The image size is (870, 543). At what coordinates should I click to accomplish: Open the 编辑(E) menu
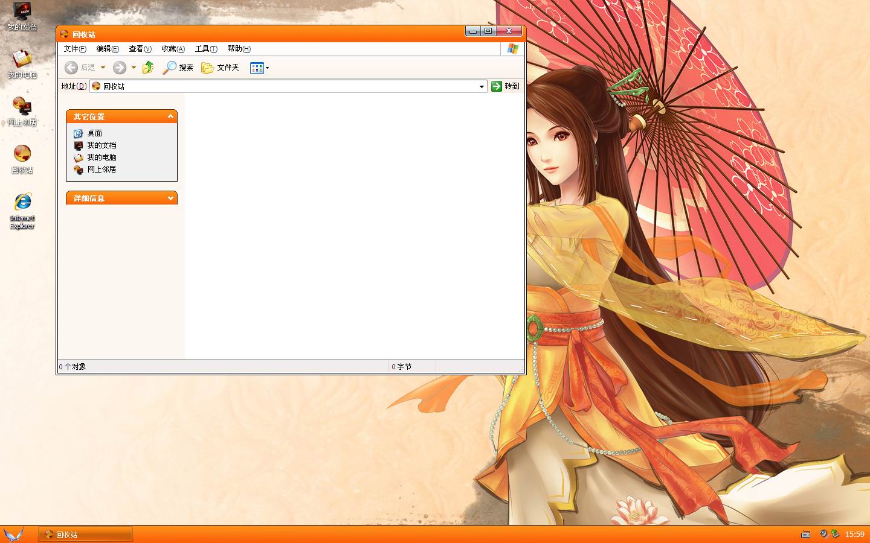pos(108,49)
